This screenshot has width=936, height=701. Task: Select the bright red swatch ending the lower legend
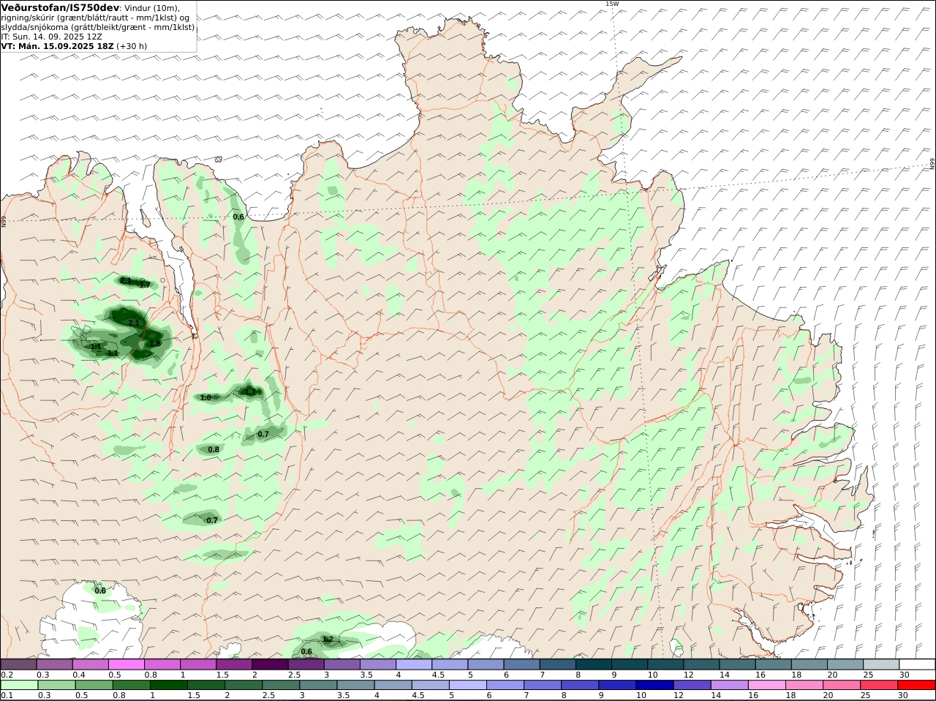pos(917,684)
